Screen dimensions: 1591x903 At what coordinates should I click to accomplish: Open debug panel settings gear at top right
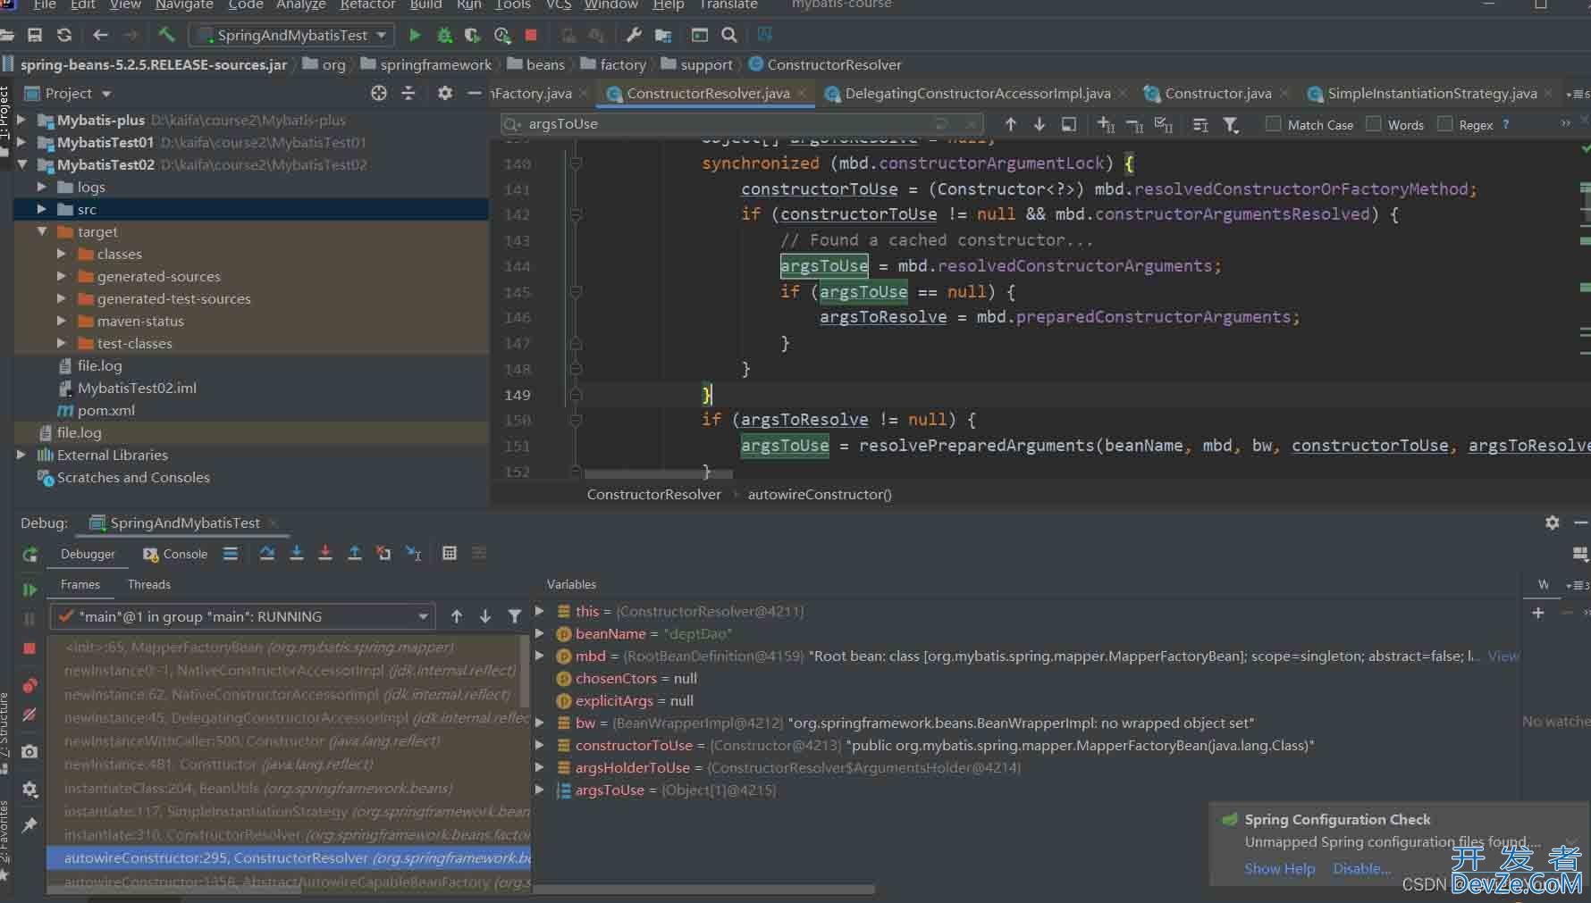point(1553,523)
